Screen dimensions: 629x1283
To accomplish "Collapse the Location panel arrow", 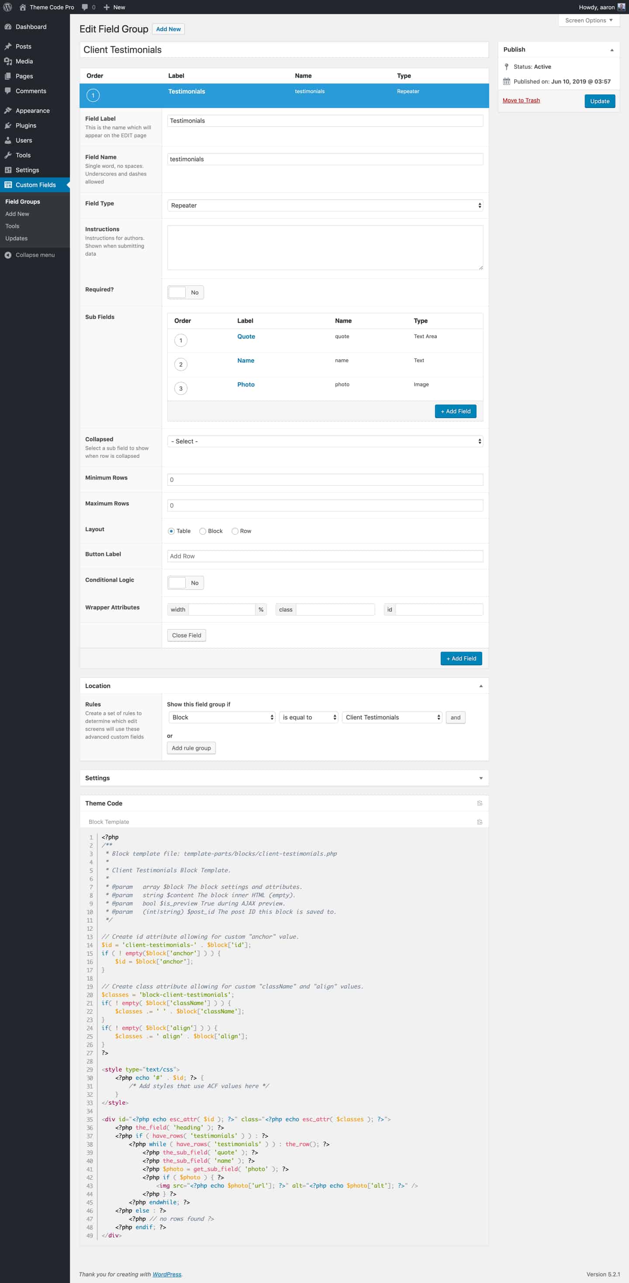I will tap(480, 686).
